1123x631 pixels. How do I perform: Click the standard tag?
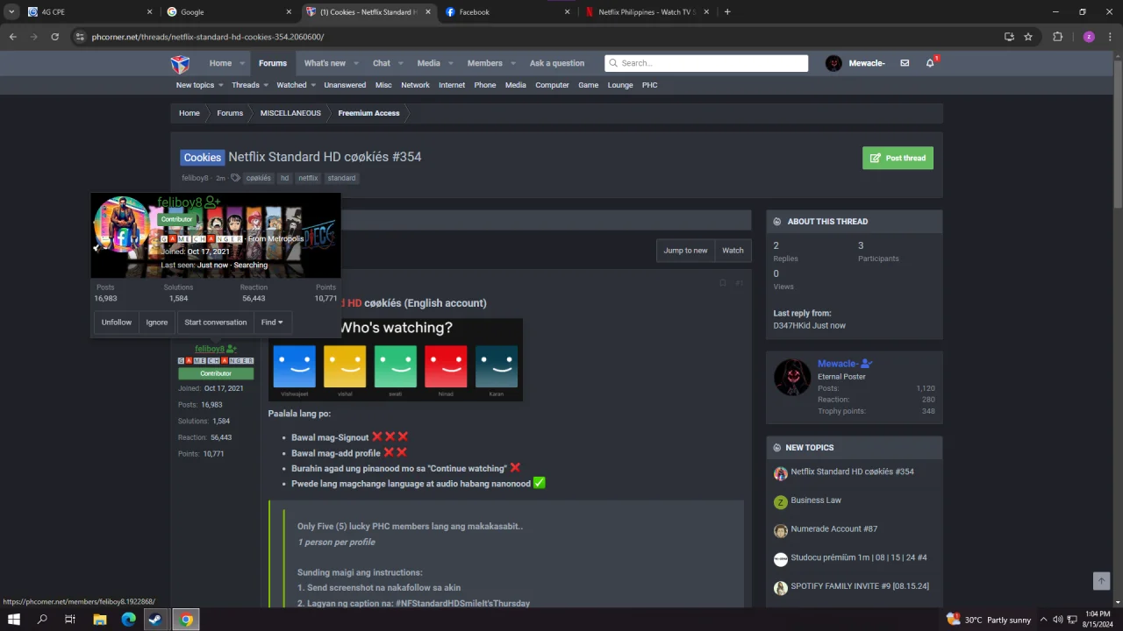[x=341, y=178]
